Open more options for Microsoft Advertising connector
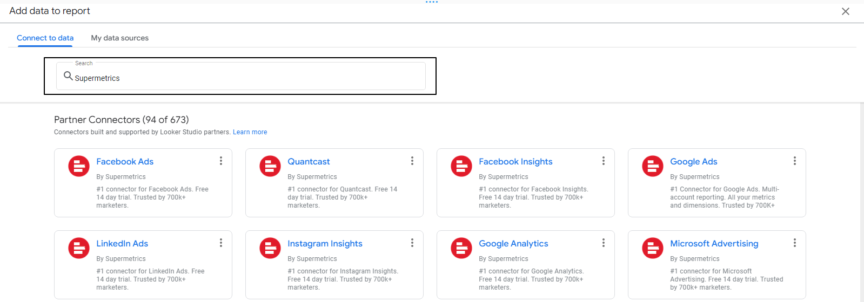Viewport: 864px width, 302px height. point(795,243)
